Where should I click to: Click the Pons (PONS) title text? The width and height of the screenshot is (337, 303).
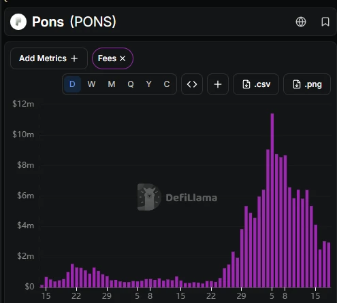tap(74, 22)
